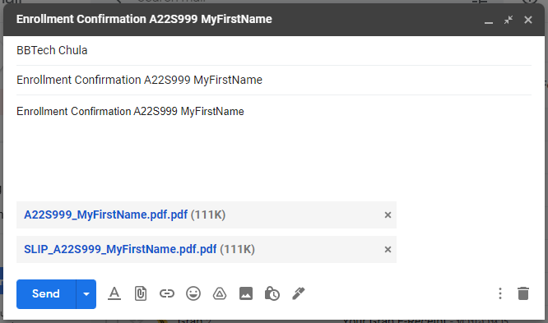This screenshot has height=323, width=548.
Task: Open the send options dropdown arrow
Action: tap(86, 293)
